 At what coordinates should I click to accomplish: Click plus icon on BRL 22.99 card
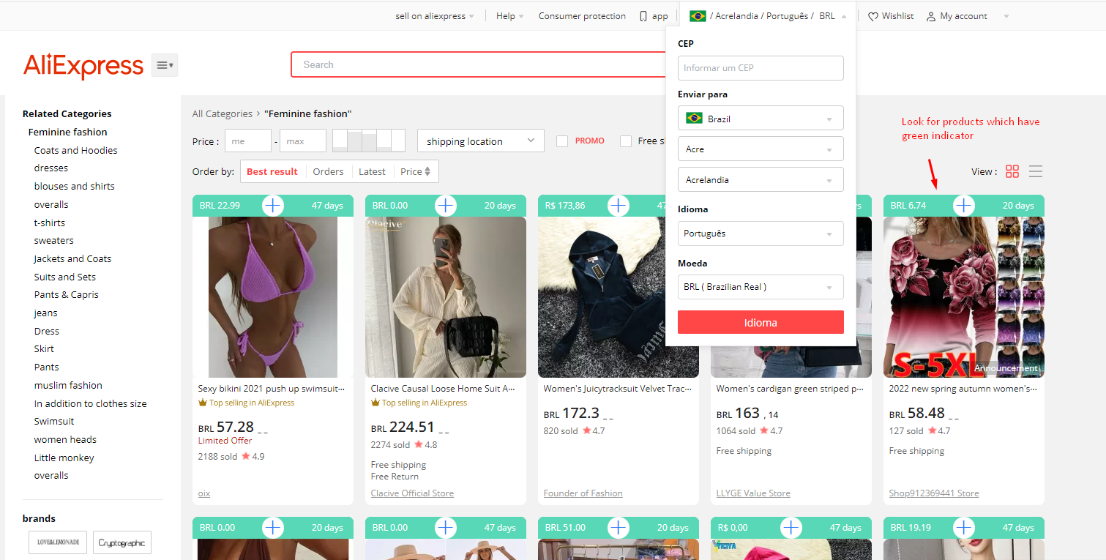273,206
